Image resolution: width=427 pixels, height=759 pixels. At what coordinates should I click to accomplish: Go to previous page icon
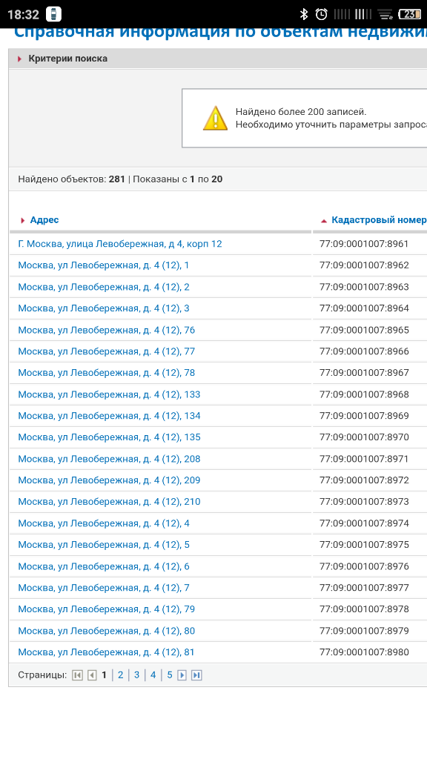point(92,675)
